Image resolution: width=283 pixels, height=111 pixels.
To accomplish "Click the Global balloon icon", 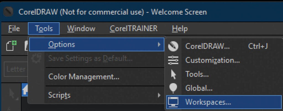I will click(x=173, y=88).
